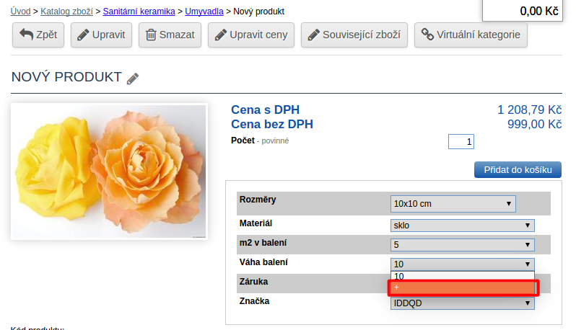Open the Rozměry dropdown
The width and height of the screenshot is (576, 330).
(453, 204)
